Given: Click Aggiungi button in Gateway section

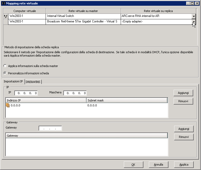Looking at the screenshot, I should coord(184,129).
